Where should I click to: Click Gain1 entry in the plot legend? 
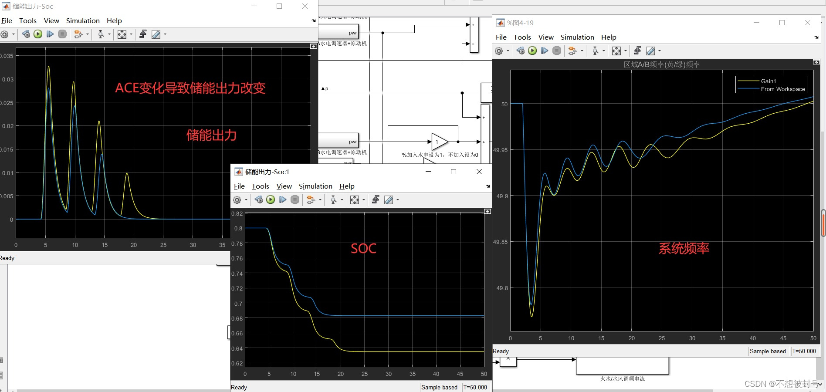tap(768, 81)
